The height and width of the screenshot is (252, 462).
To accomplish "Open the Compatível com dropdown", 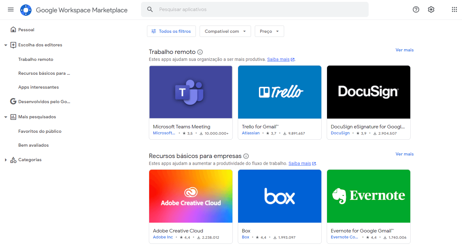I will pyautogui.click(x=225, y=31).
